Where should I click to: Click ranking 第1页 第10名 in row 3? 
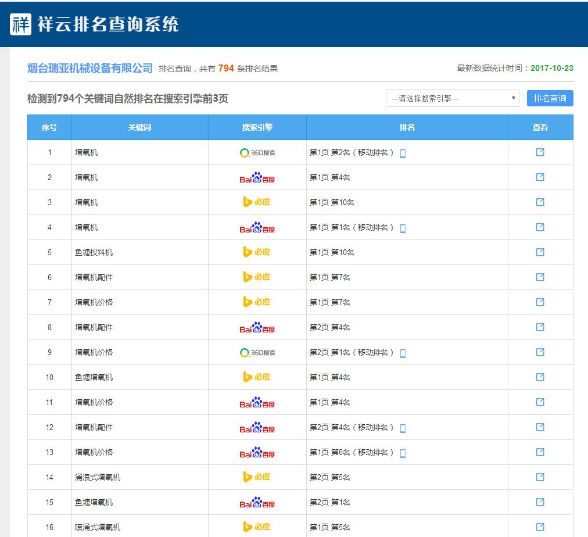(x=332, y=202)
